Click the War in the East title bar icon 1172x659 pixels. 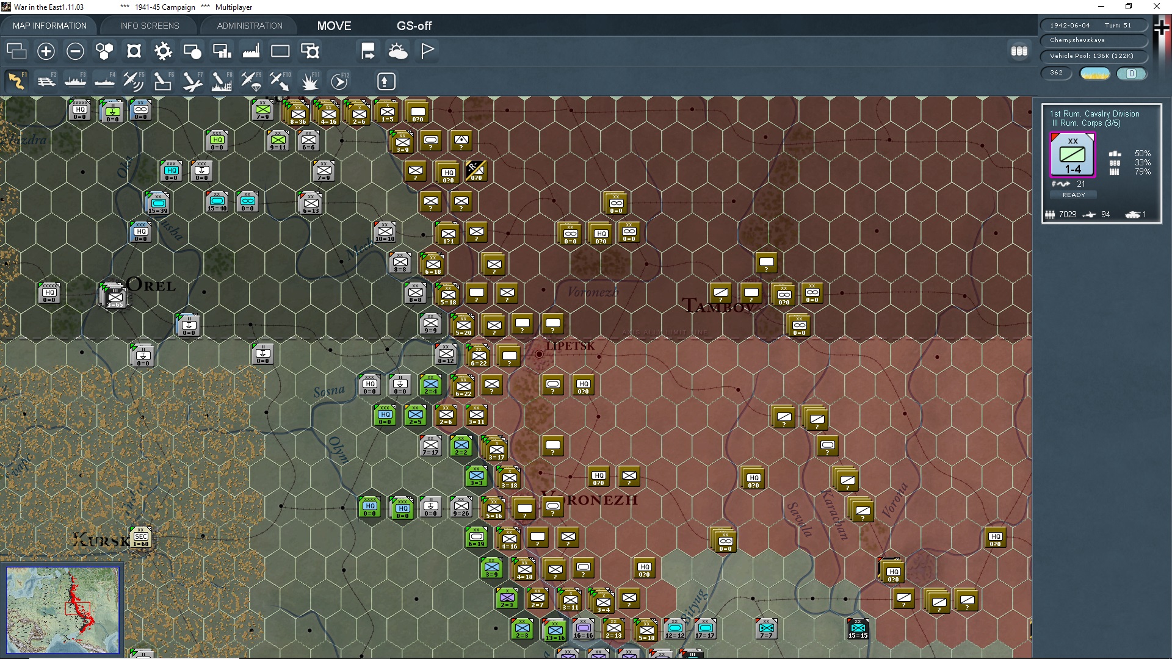point(6,7)
